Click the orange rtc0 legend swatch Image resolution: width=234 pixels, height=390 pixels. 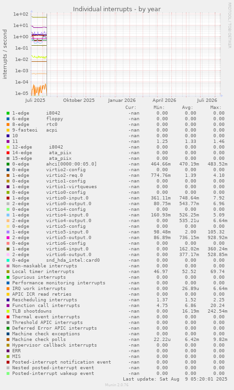point(8,124)
